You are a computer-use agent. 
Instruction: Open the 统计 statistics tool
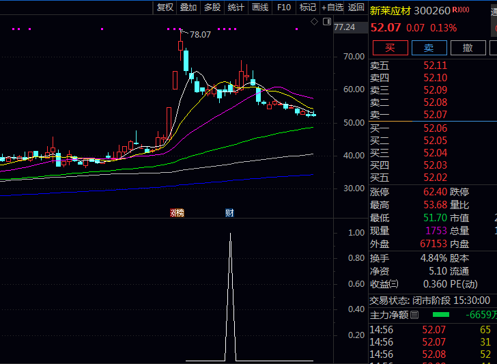click(236, 8)
